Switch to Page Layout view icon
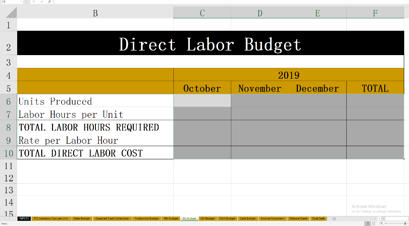The width and height of the screenshot is (409, 226). coord(374,224)
